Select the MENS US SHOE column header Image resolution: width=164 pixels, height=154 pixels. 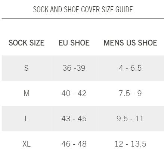coord(130,43)
